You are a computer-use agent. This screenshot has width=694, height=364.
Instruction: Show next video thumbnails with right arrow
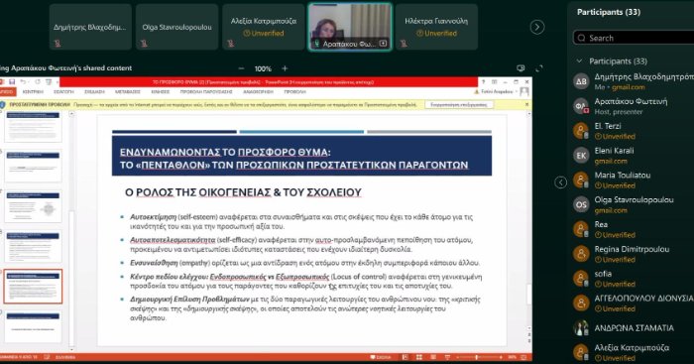point(537,28)
